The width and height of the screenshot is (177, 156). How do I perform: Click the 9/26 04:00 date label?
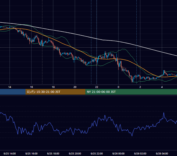tap(162, 153)
